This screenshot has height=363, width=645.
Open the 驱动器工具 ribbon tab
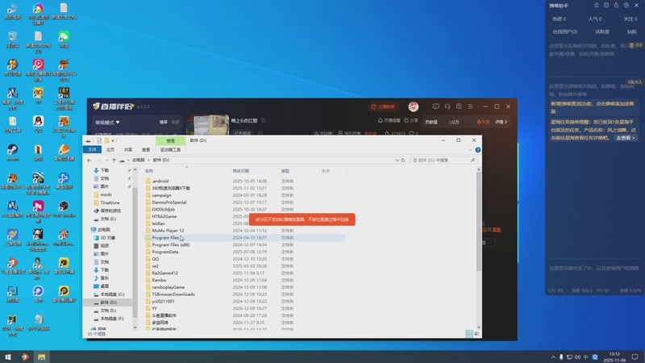point(170,150)
